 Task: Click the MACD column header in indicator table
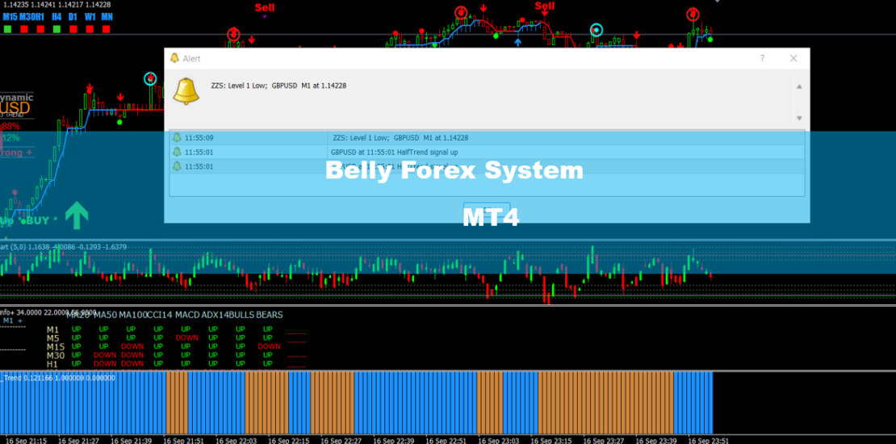click(x=188, y=314)
